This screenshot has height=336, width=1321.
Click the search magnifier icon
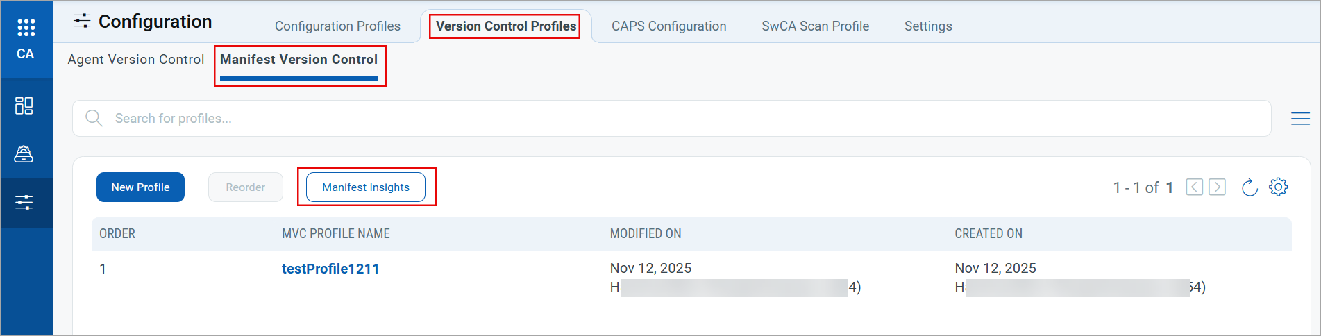click(x=94, y=119)
